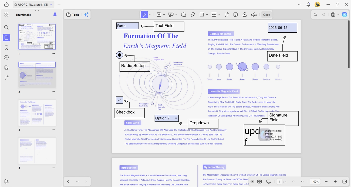Open the Tools menu

73,15
